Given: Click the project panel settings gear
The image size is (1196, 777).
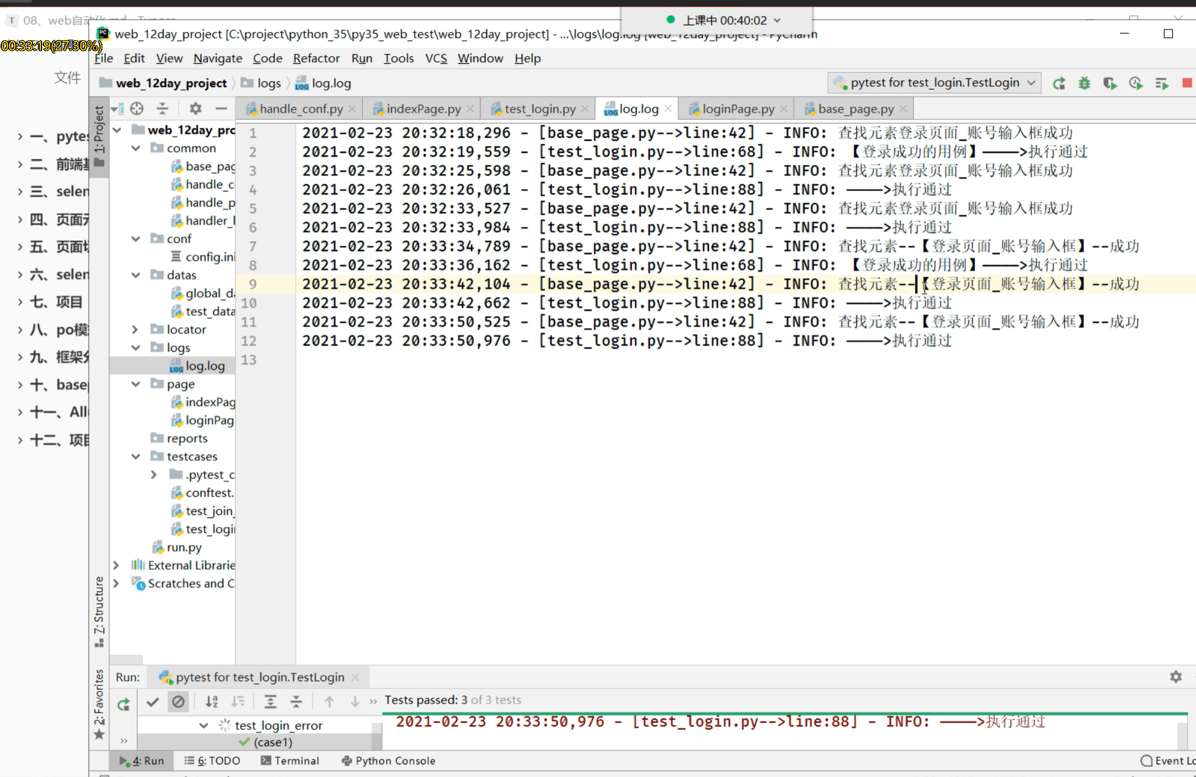Looking at the screenshot, I should tap(195, 109).
